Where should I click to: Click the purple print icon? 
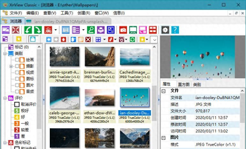click(x=101, y=30)
